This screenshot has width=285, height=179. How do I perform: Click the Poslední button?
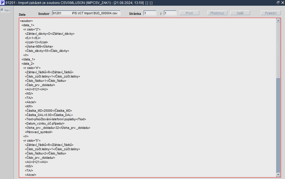point(271,13)
